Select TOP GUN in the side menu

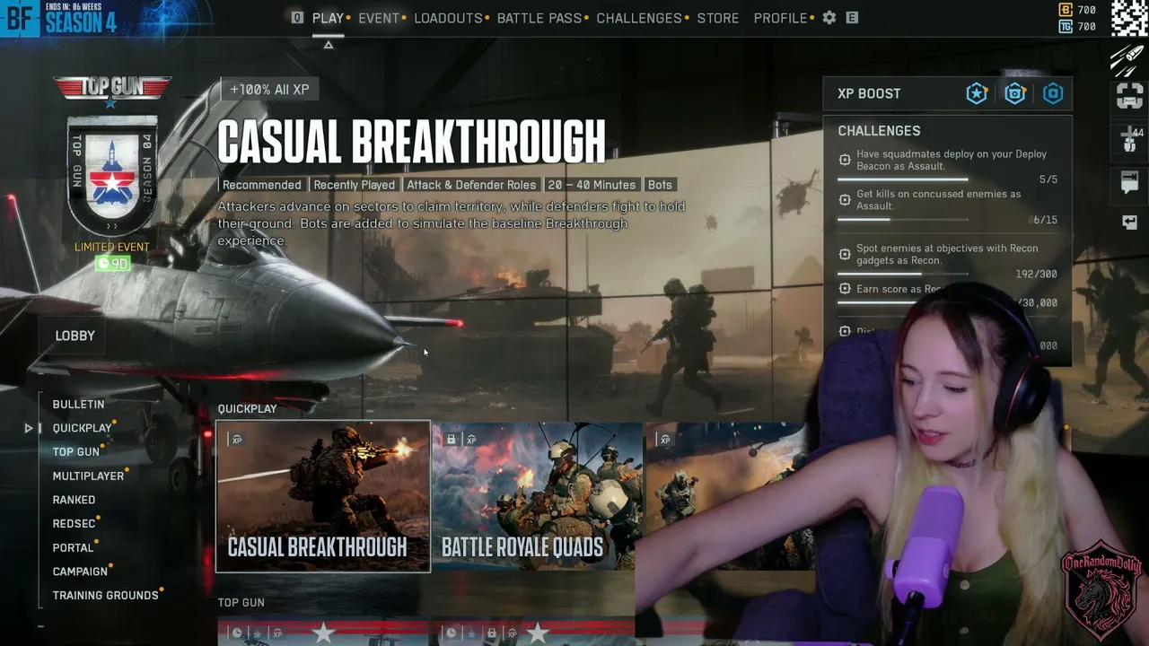(x=76, y=452)
